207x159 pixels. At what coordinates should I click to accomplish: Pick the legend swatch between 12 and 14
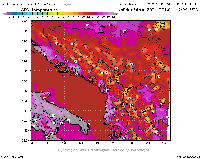[65, 14]
